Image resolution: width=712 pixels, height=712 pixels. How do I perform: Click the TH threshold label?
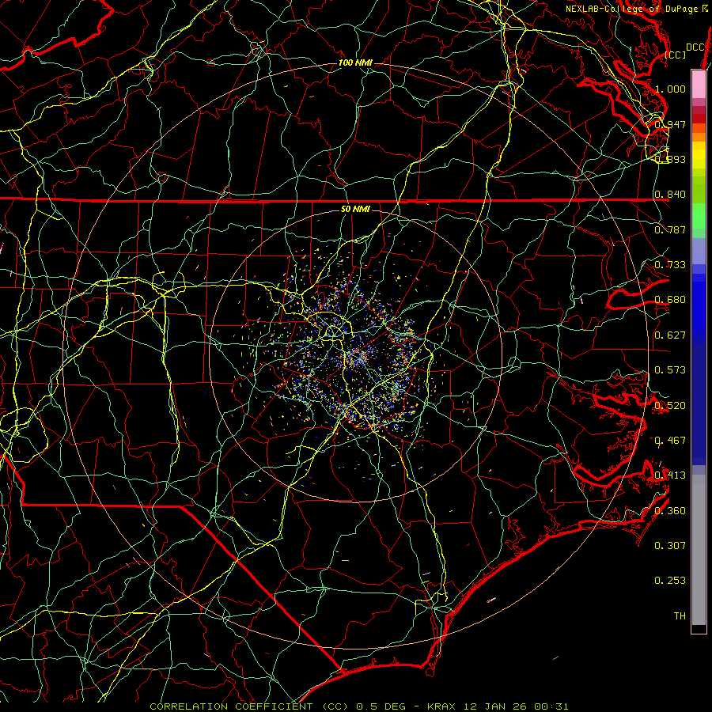click(680, 616)
